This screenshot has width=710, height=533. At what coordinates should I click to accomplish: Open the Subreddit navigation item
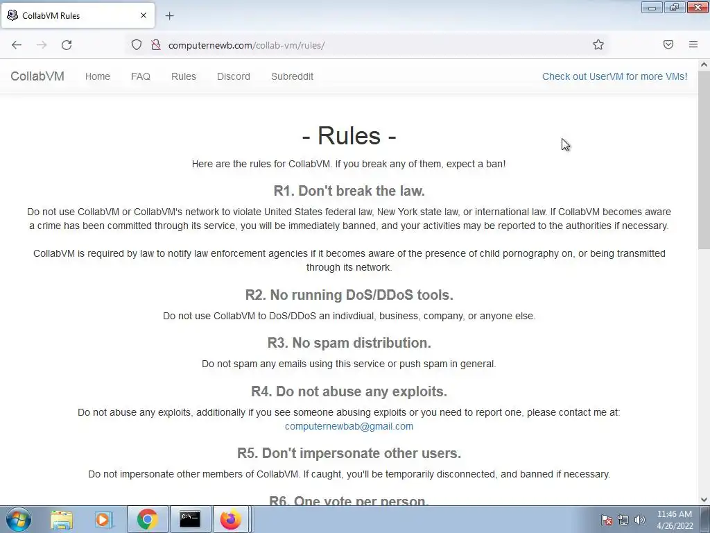point(292,76)
